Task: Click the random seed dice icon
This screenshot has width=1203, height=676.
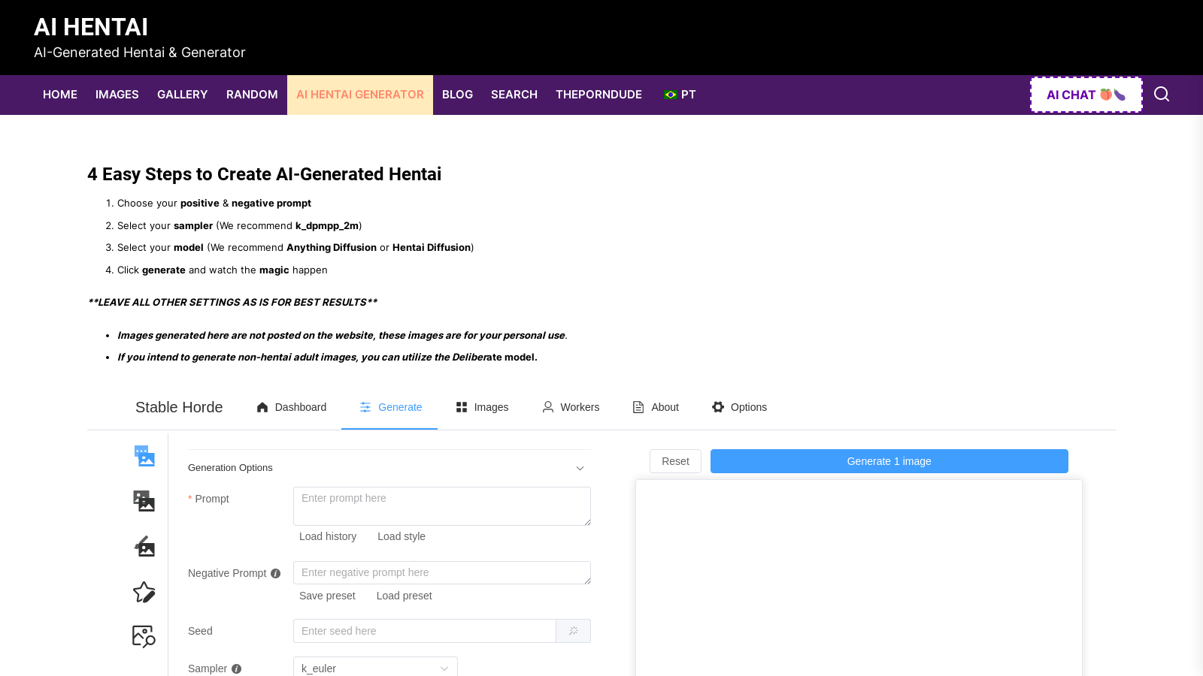Action: pyautogui.click(x=574, y=631)
